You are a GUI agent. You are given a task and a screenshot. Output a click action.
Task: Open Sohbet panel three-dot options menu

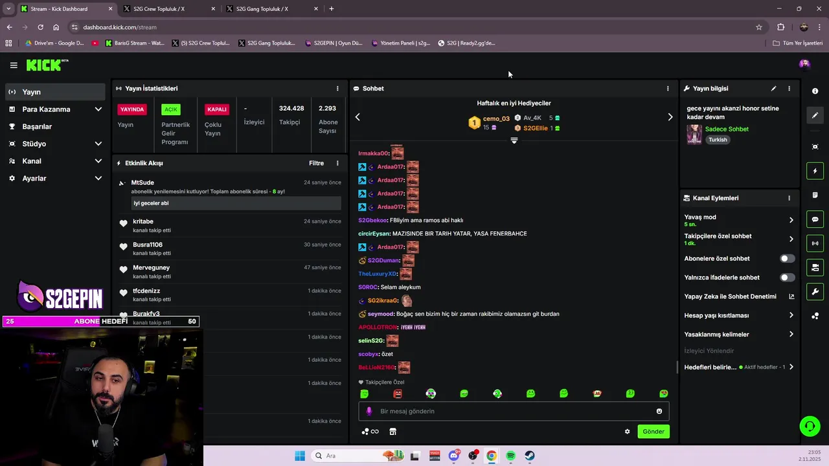point(668,89)
